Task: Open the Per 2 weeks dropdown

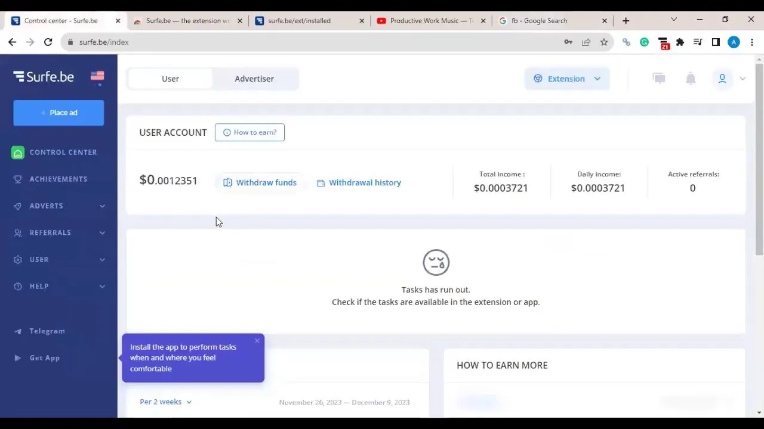Action: pos(165,402)
